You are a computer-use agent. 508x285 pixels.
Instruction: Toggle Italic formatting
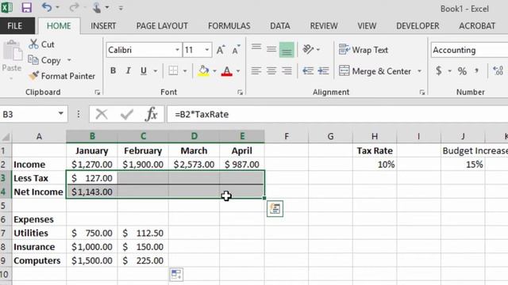(x=129, y=70)
